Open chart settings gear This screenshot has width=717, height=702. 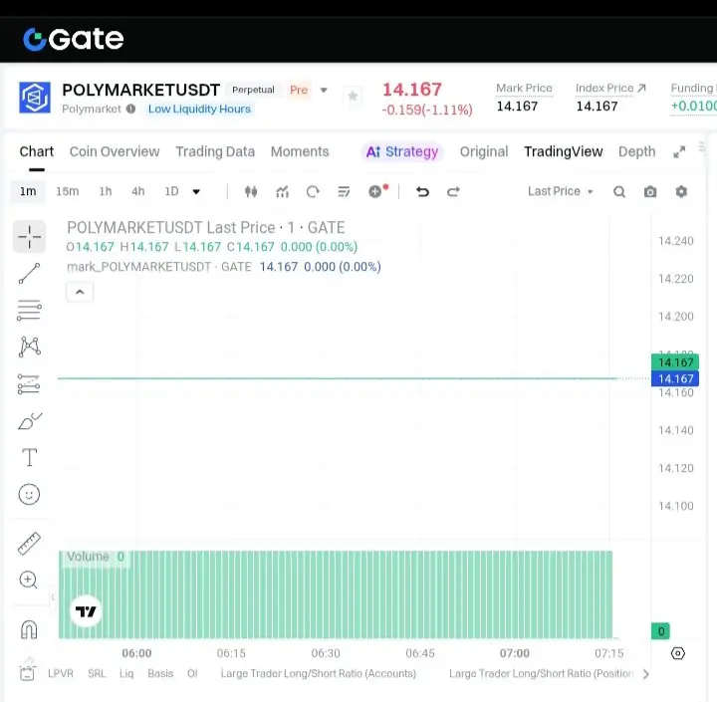click(681, 191)
